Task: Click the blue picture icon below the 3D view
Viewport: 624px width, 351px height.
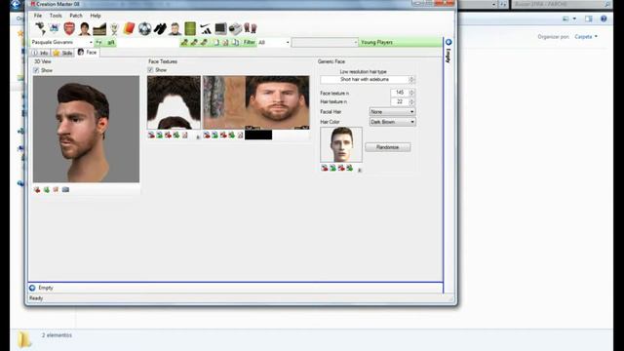Action: tap(65, 190)
